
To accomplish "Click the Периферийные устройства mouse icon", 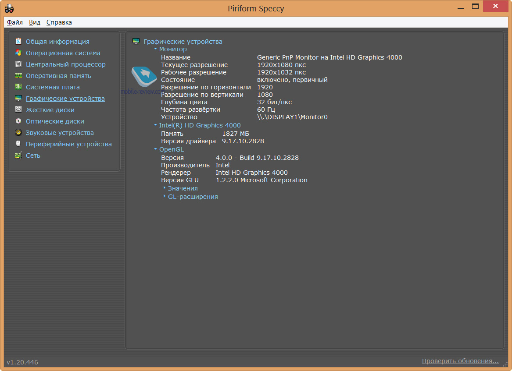I will tap(18, 144).
